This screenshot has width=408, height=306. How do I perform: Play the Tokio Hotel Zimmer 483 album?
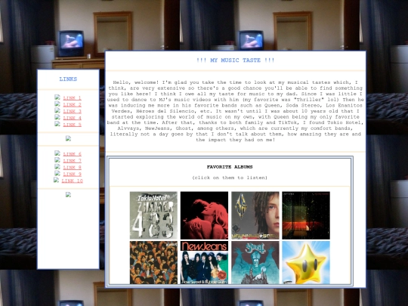coord(153,215)
